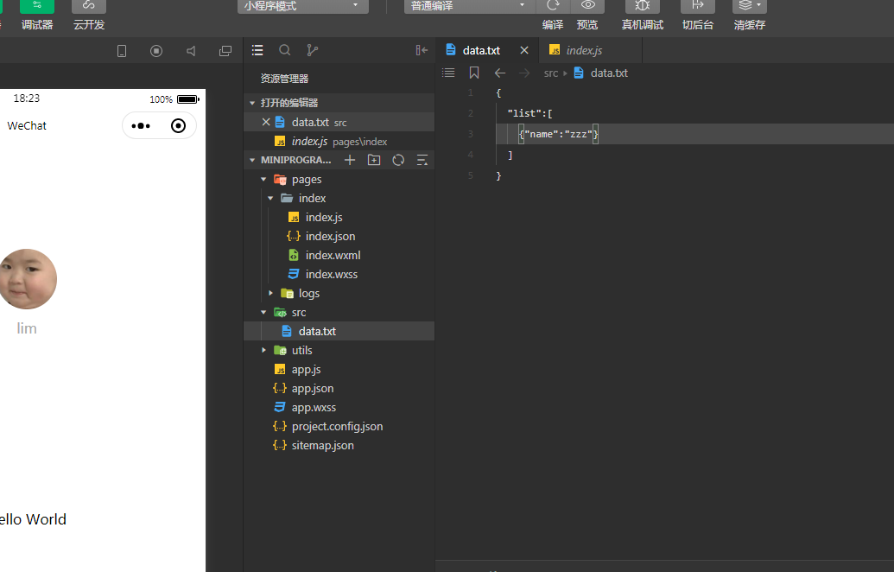Open the app.json file
894x572 pixels.
(339, 388)
